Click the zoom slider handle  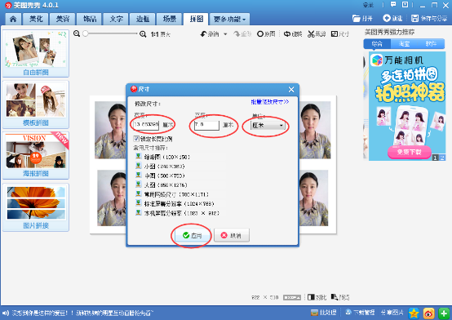pos(86,33)
